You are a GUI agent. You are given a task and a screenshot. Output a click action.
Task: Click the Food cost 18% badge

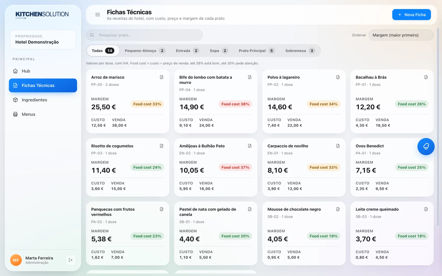(x=412, y=236)
